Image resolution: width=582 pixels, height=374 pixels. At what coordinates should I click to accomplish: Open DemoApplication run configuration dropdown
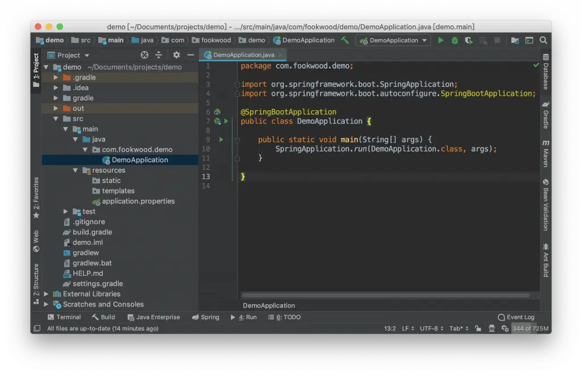click(x=393, y=40)
